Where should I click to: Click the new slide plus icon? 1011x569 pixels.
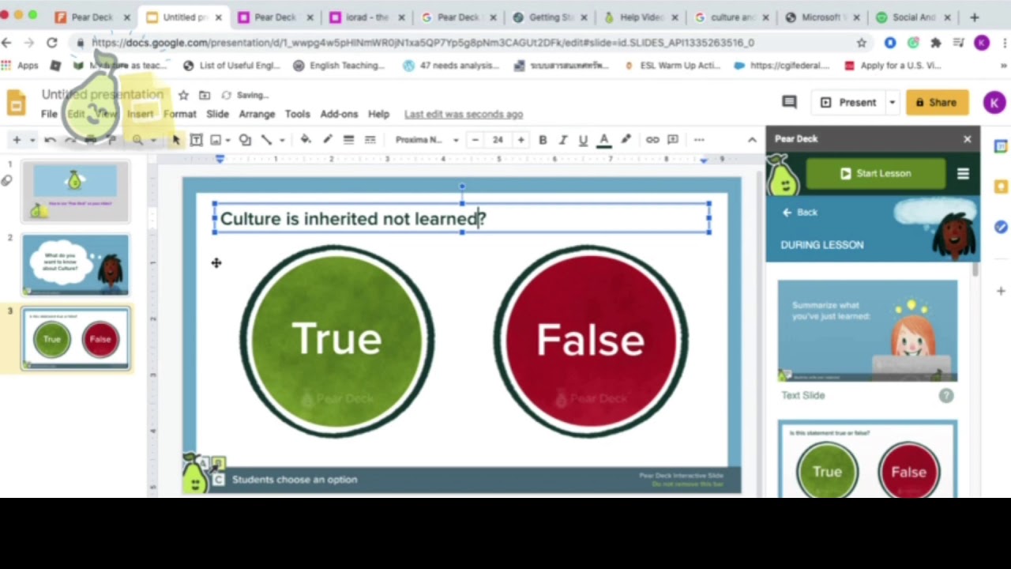coord(17,140)
